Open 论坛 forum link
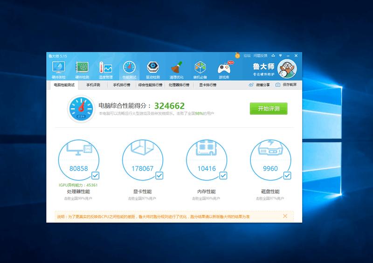The image size is (373, 263). [x=247, y=55]
